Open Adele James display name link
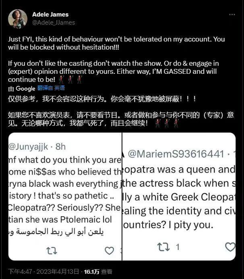Image resolution: width=244 pixels, height=279 pixels. pyautogui.click(x=50, y=15)
